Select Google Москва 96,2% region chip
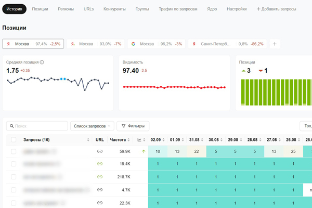Screen dimensions: 312x208 coord(156,44)
